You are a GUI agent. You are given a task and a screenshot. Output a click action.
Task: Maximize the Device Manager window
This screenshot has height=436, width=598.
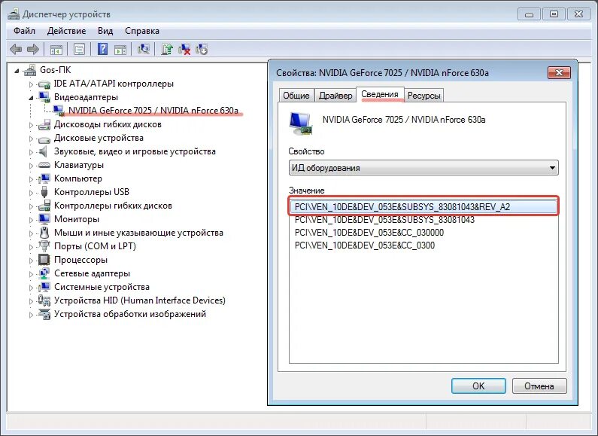click(554, 14)
